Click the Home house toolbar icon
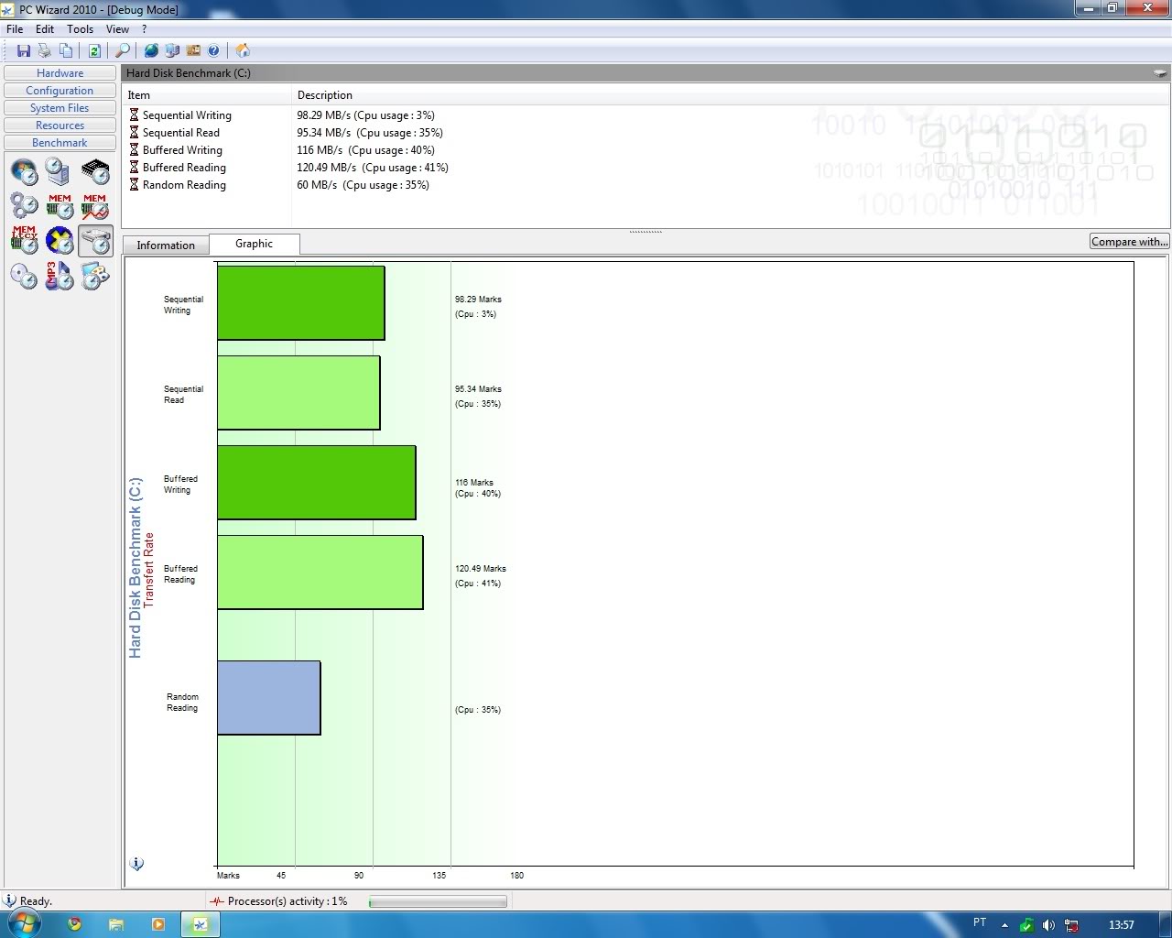The height and width of the screenshot is (938, 1172). (x=243, y=50)
